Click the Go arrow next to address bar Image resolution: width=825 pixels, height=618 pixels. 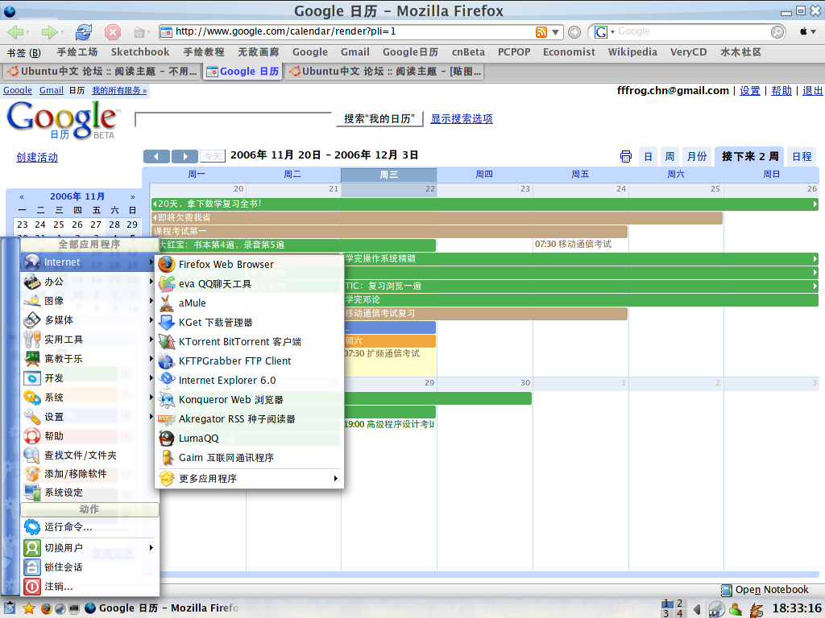[x=574, y=32]
